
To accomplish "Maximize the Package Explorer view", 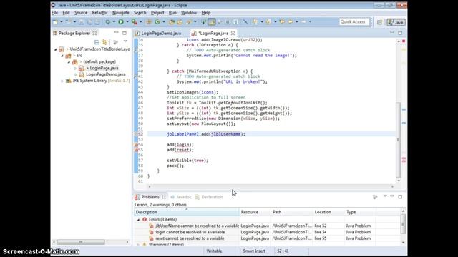I will 125,33.
